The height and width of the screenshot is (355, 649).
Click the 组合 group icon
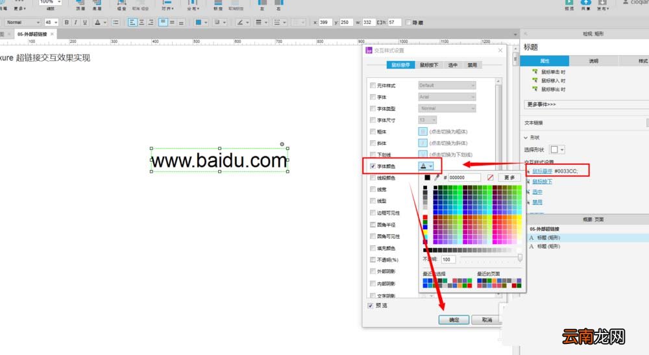tap(122, 3)
